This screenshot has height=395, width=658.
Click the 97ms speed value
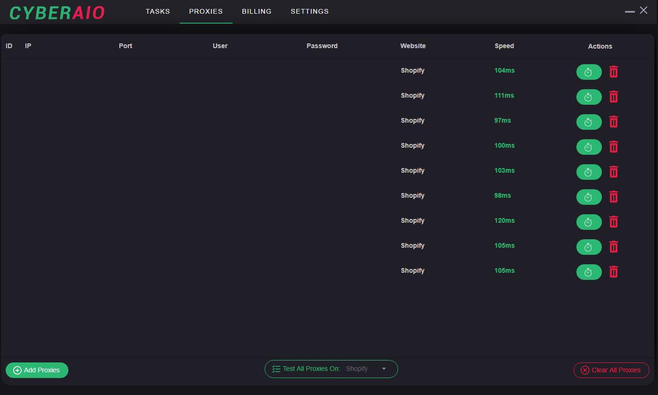tap(502, 121)
